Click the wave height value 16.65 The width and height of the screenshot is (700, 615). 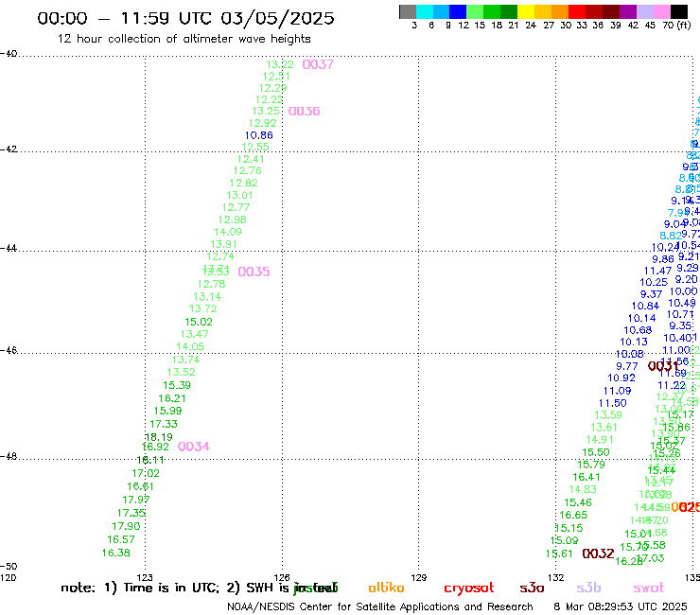[x=573, y=515]
